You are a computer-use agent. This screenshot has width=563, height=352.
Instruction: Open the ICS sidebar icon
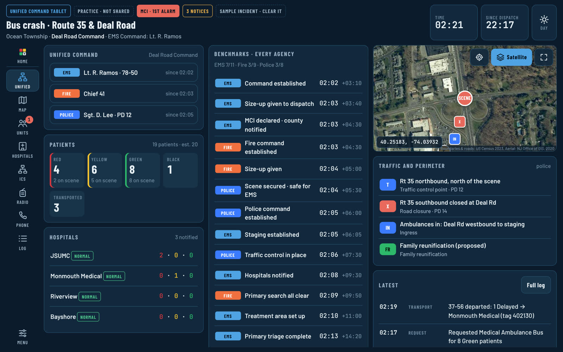pyautogui.click(x=23, y=173)
